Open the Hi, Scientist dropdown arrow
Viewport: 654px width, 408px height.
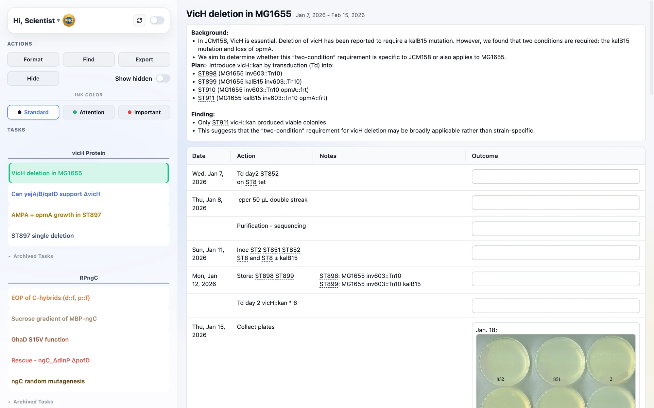(x=58, y=20)
